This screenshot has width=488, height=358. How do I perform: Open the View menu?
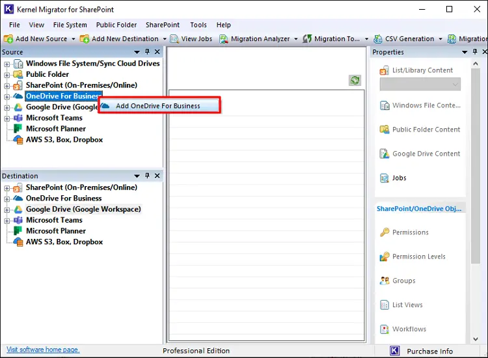(36, 25)
